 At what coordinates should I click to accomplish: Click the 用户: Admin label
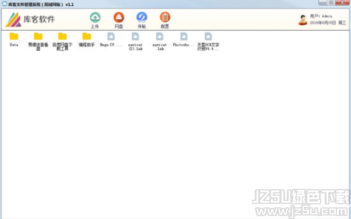pyautogui.click(x=321, y=16)
